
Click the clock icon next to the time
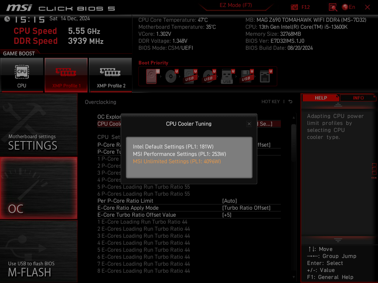(x=7, y=19)
